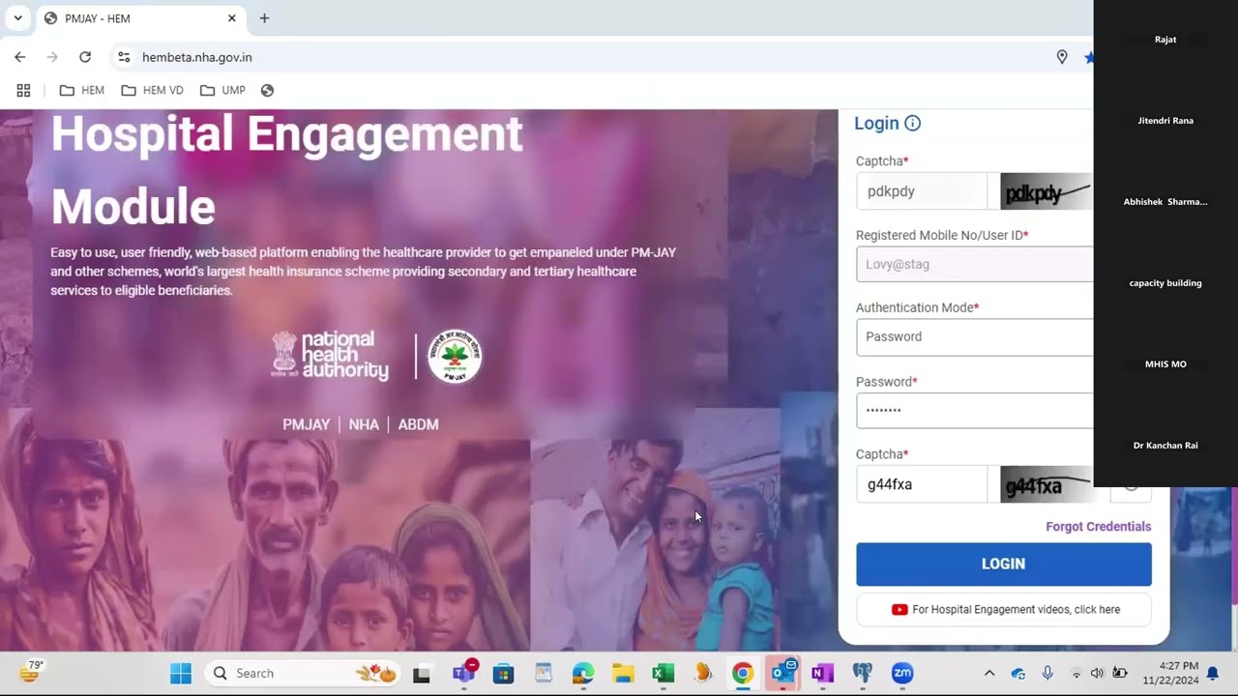Open Microsoft Teams from taskbar
The width and height of the screenshot is (1238, 696).
tap(463, 674)
